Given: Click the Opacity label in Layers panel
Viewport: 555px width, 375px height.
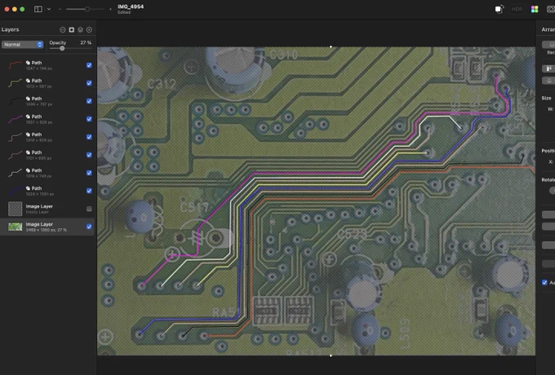Looking at the screenshot, I should tap(58, 42).
